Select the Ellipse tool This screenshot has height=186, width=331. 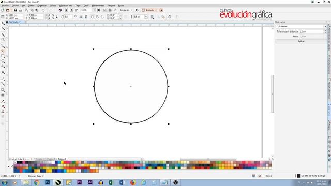(x=3, y=61)
